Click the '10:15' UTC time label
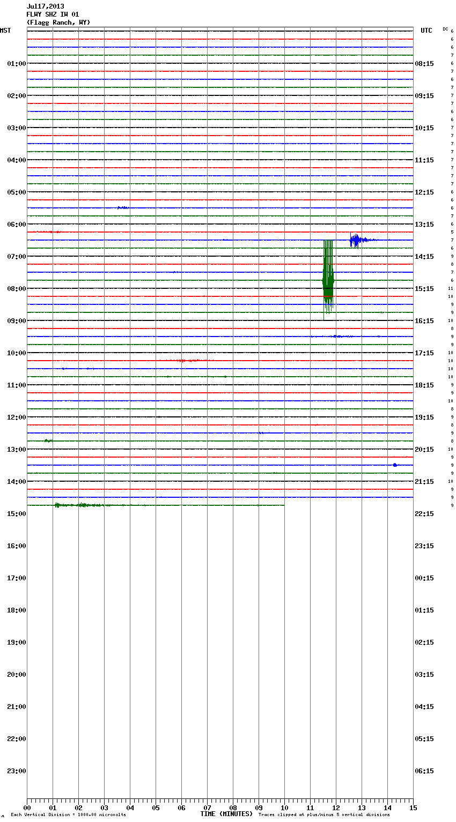This screenshot has width=456, height=822. coord(424,128)
